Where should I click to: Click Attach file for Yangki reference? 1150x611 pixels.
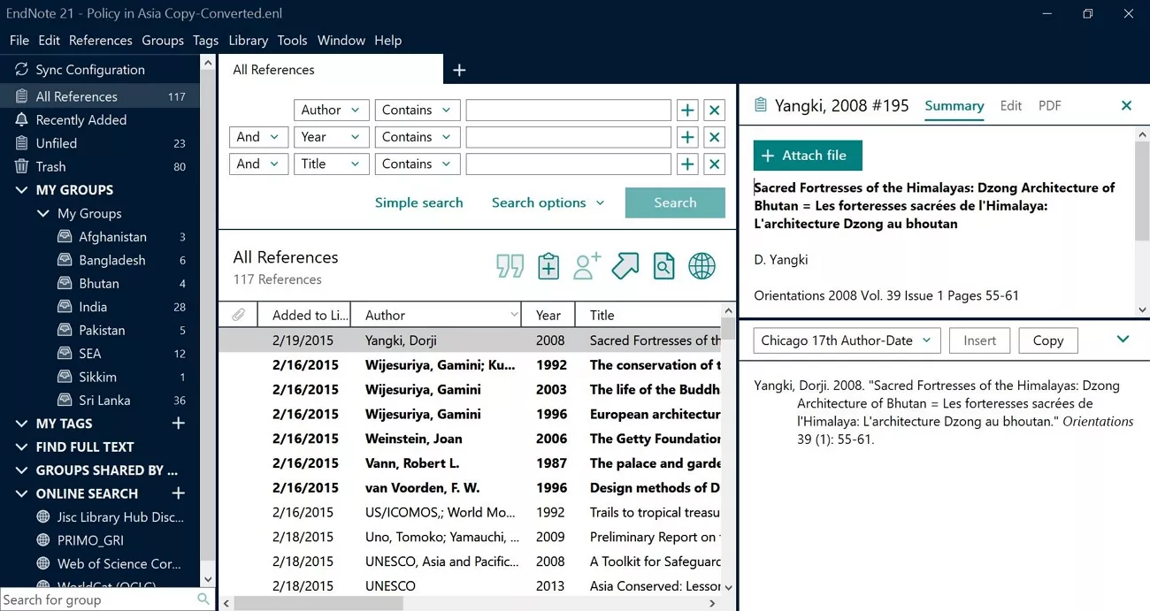point(806,154)
